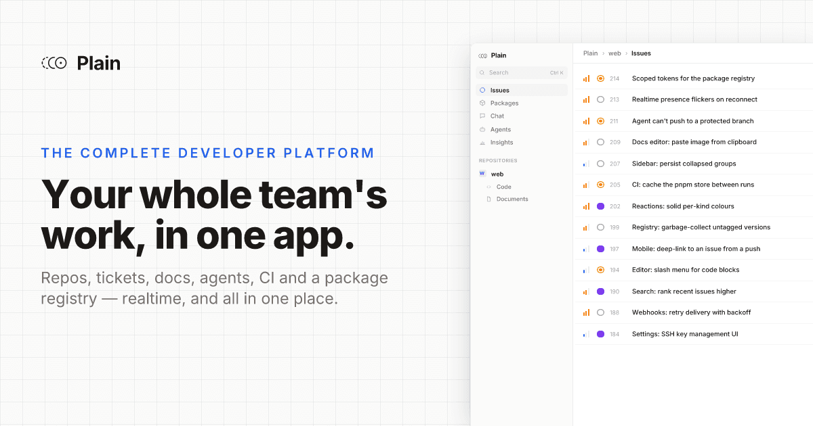The width and height of the screenshot is (813, 426).
Task: Toggle the open status circle of issue 199
Action: [x=600, y=227]
